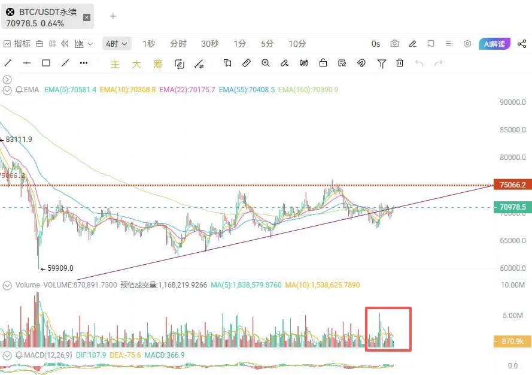Click the 75066.2 red price line tag
The image size is (532, 375).
click(x=512, y=185)
